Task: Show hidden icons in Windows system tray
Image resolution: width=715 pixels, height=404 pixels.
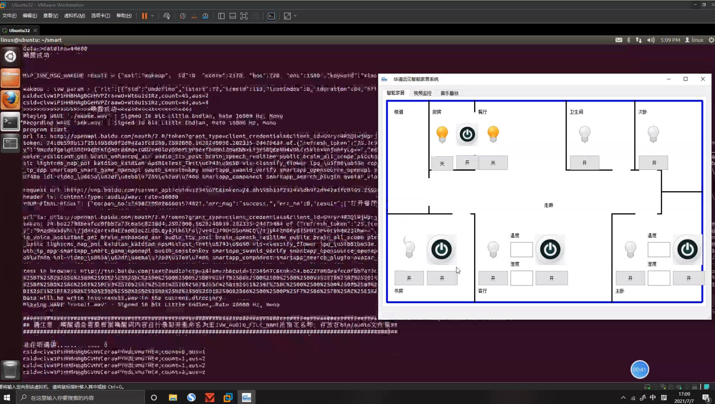Action: (x=623, y=398)
